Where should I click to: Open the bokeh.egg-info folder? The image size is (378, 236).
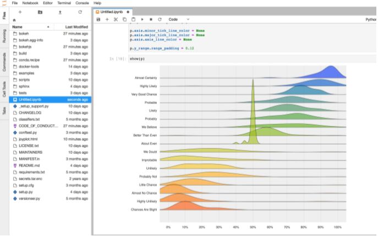pos(50,40)
